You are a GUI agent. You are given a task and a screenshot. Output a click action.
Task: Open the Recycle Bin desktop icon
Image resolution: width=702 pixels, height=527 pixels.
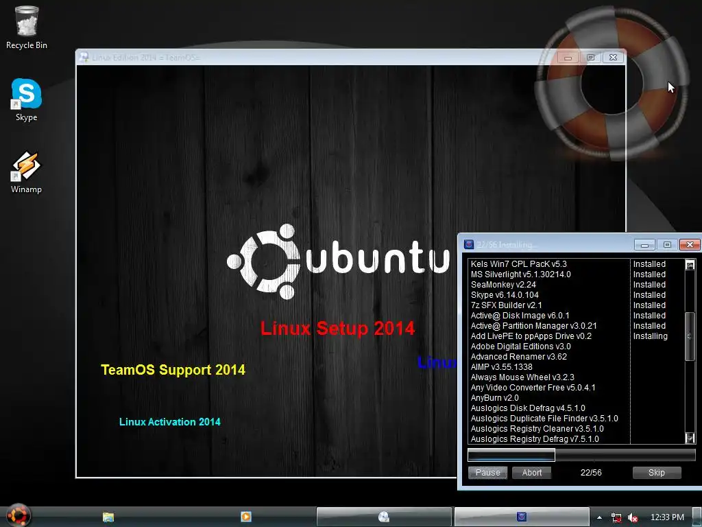click(27, 27)
